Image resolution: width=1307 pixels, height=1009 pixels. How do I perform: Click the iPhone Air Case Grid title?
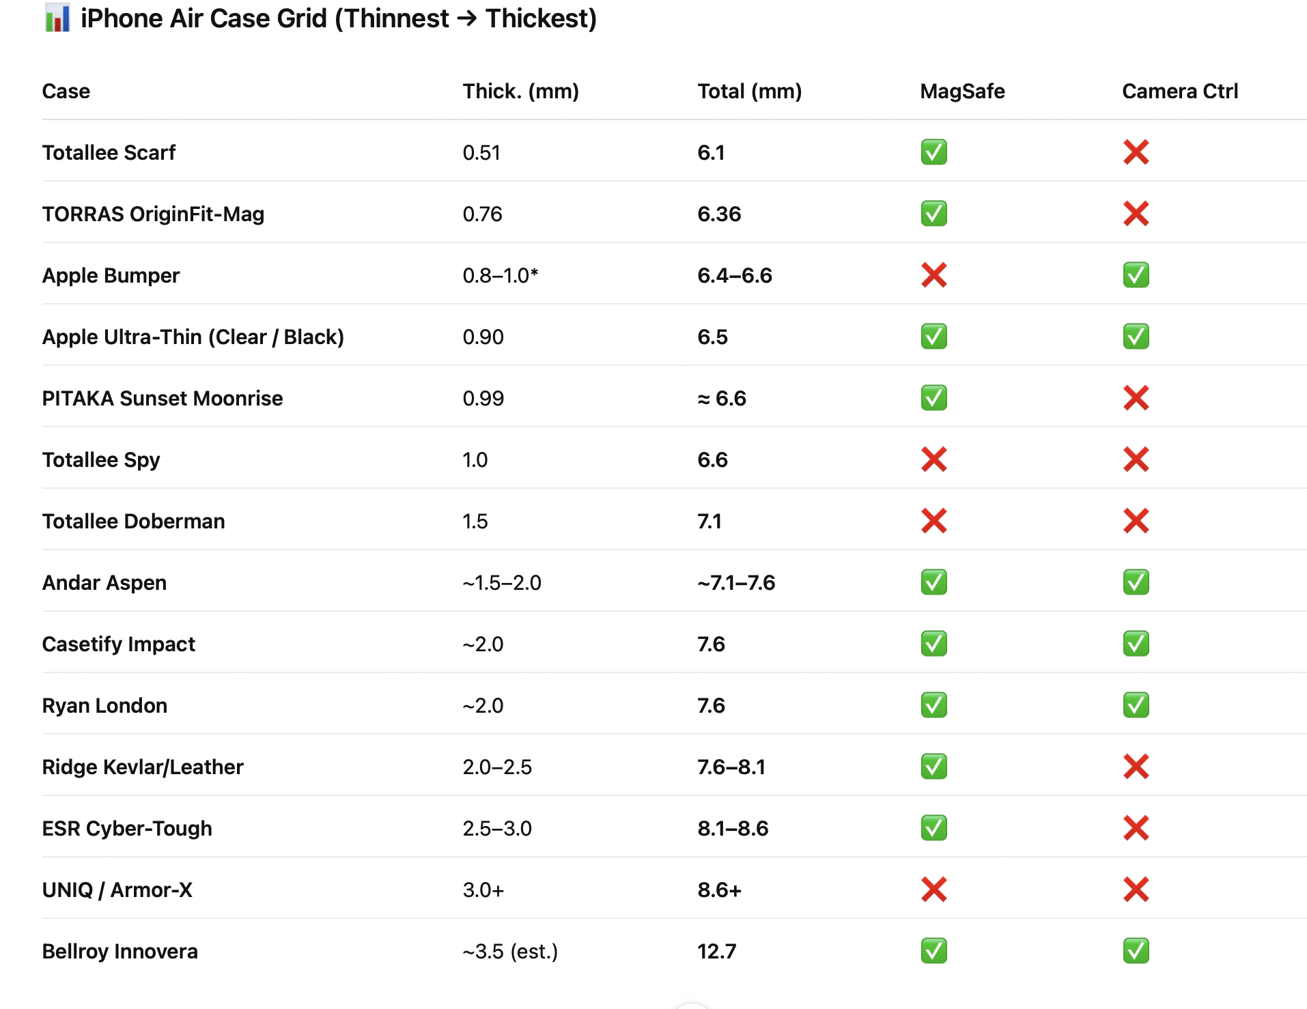tap(338, 18)
